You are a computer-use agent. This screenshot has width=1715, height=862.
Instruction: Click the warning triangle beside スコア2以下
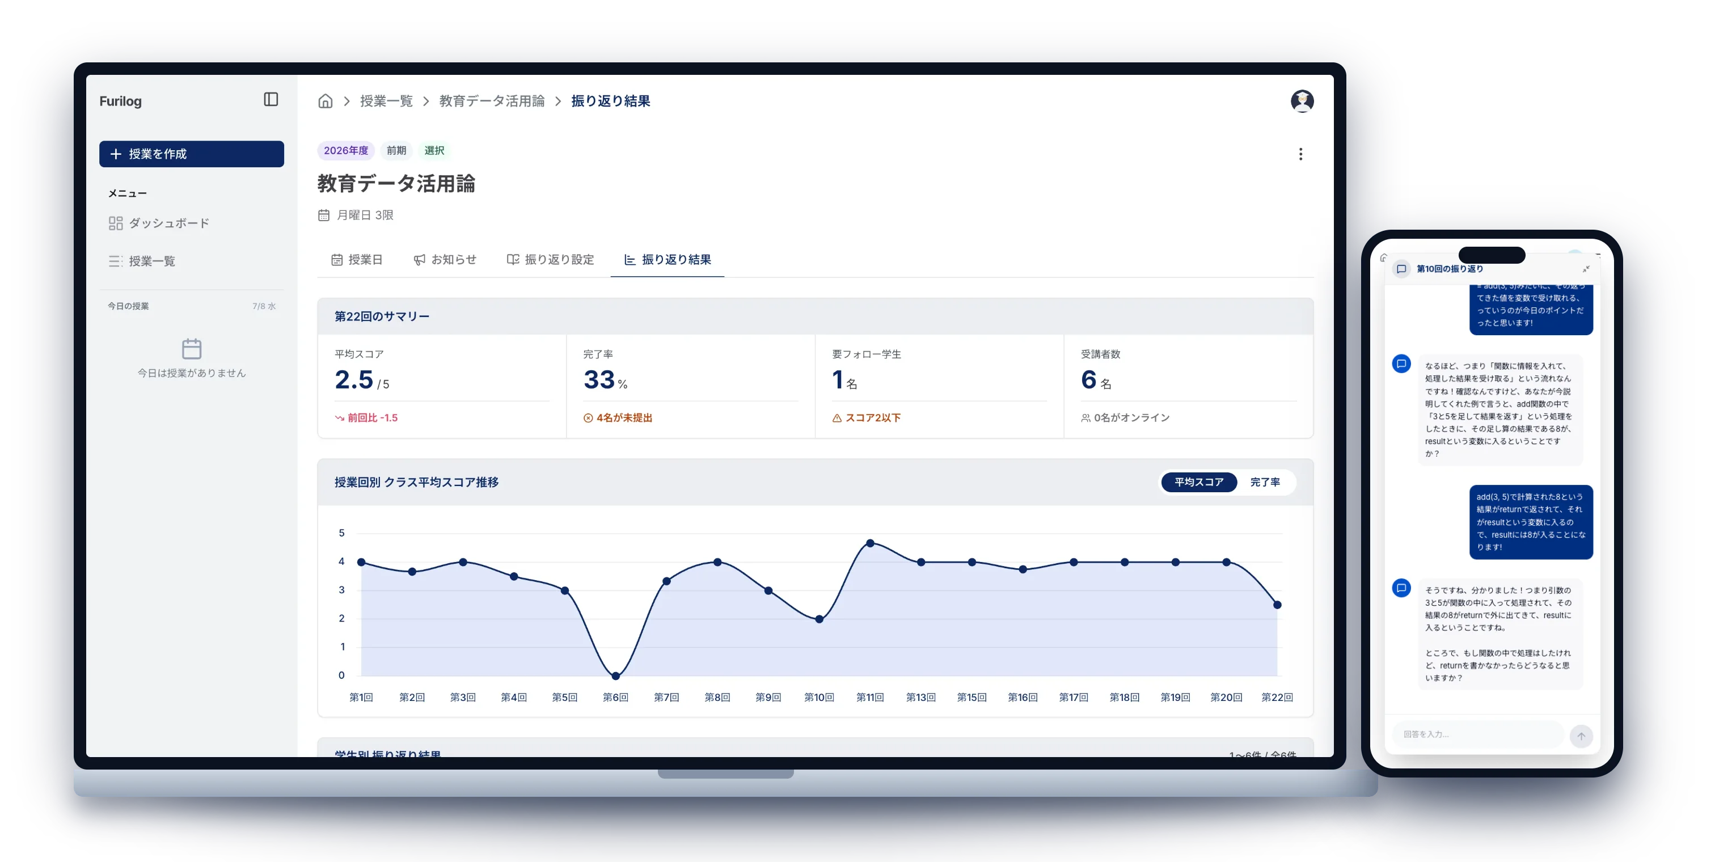pyautogui.click(x=837, y=418)
